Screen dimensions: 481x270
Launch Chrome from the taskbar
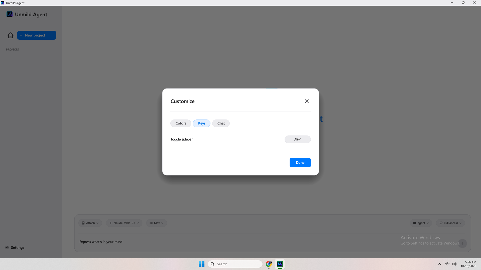tap(269, 264)
